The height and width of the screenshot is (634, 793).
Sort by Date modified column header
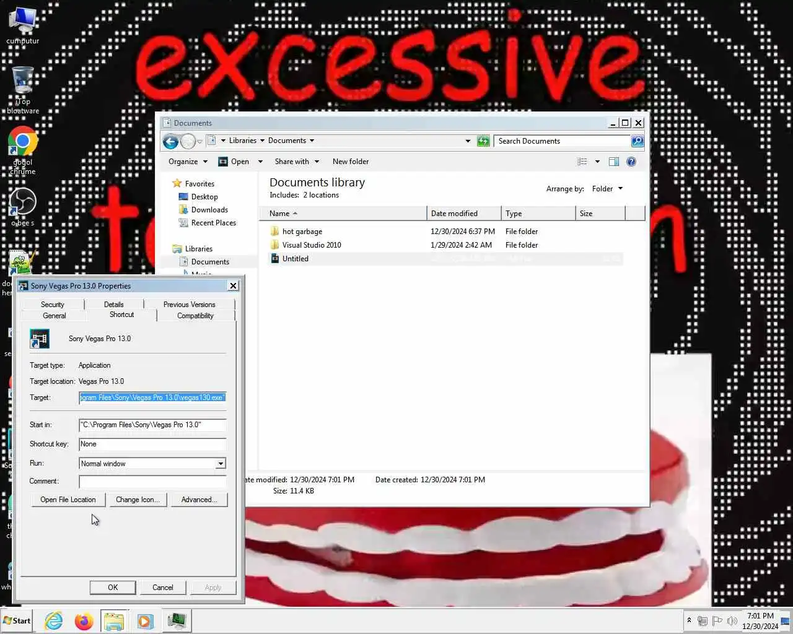coord(464,214)
